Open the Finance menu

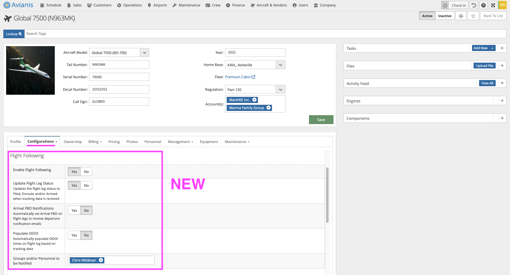[x=236, y=5]
